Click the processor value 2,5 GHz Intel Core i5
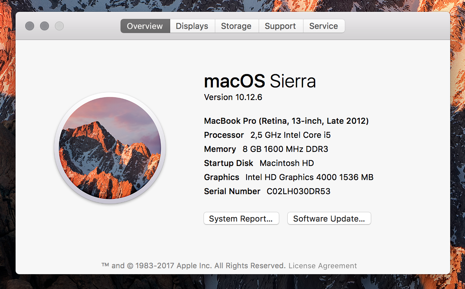Viewport: 465px width, 289px height. [291, 135]
